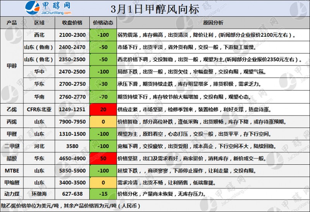Select the 西北 region cell

pyautogui.click(x=39, y=35)
